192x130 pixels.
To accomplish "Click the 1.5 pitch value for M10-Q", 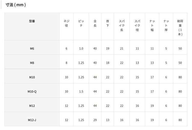I will (x=81, y=91).
